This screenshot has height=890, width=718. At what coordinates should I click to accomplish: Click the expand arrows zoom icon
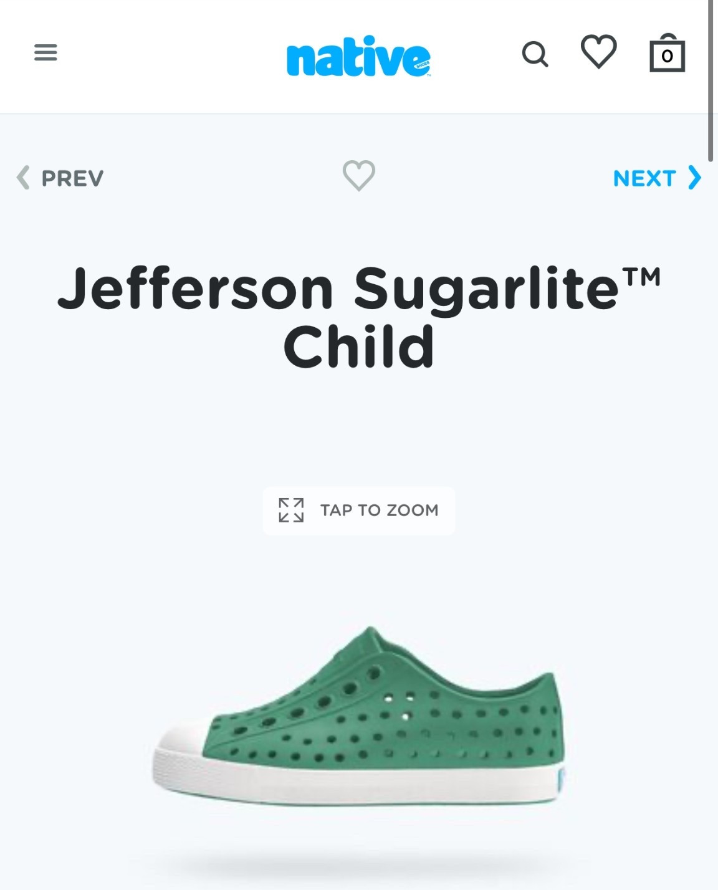(291, 510)
